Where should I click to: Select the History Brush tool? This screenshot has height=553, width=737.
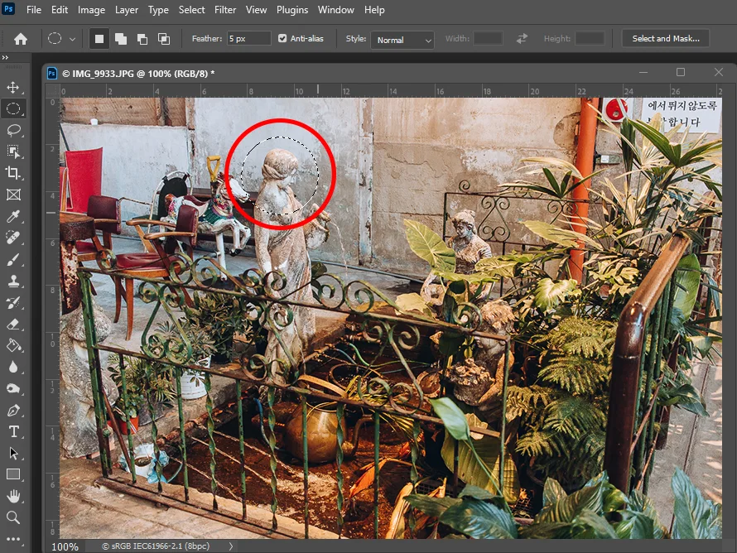coord(13,302)
